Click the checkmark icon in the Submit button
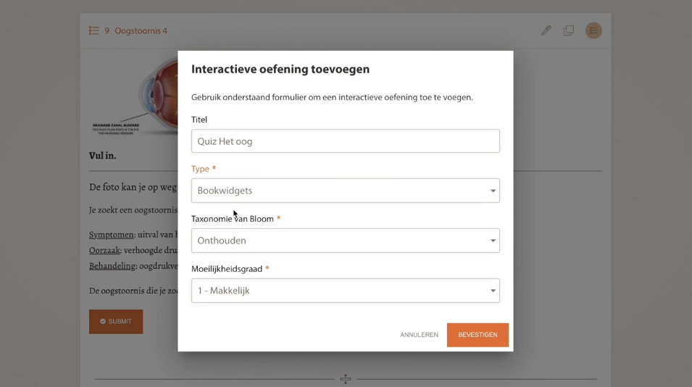Image resolution: width=692 pixels, height=387 pixels. point(103,321)
